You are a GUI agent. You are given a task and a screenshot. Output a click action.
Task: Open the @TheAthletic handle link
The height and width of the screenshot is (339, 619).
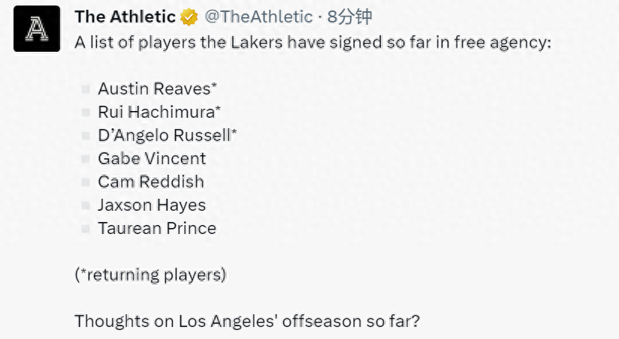pyautogui.click(x=258, y=17)
